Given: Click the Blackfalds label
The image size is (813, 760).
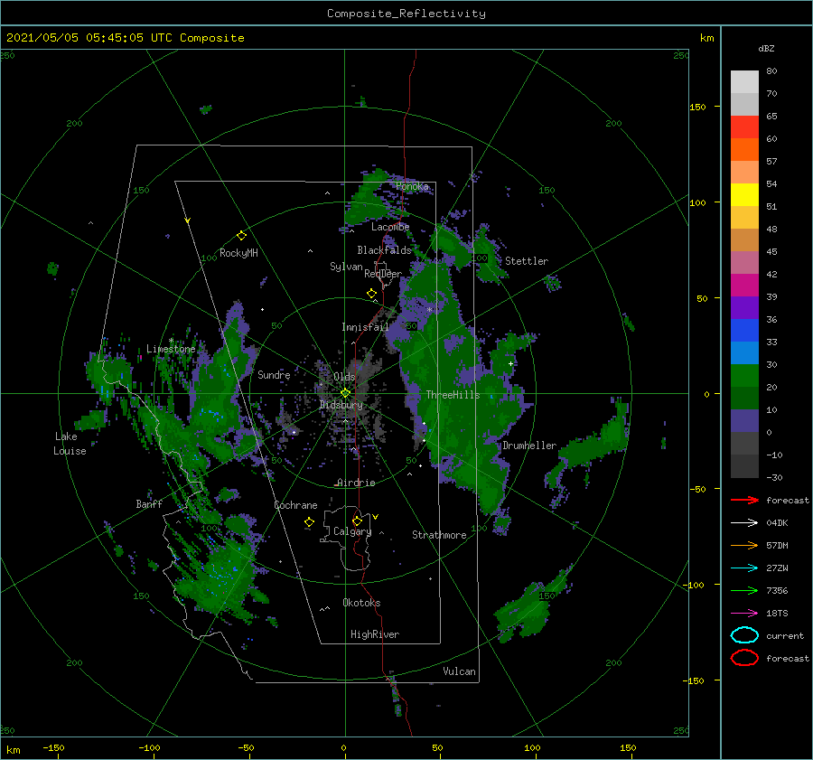Looking at the screenshot, I should point(384,250).
